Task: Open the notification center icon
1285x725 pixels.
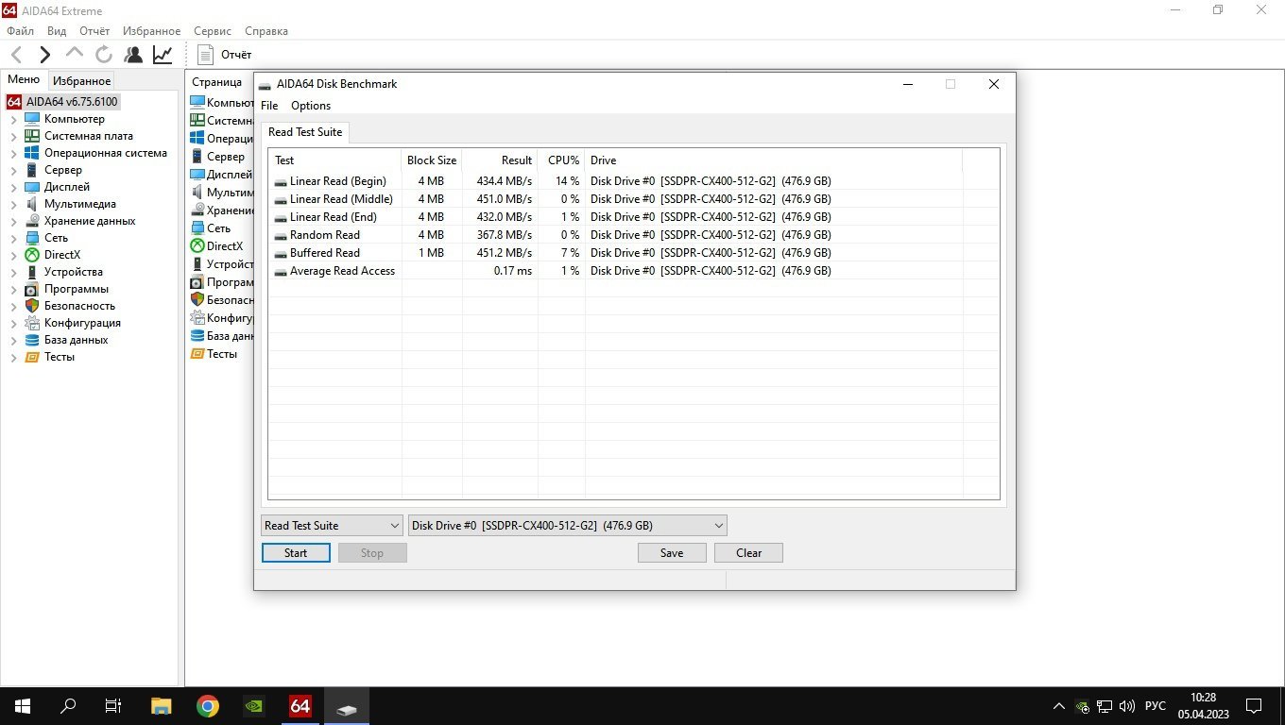Action: 1254,705
